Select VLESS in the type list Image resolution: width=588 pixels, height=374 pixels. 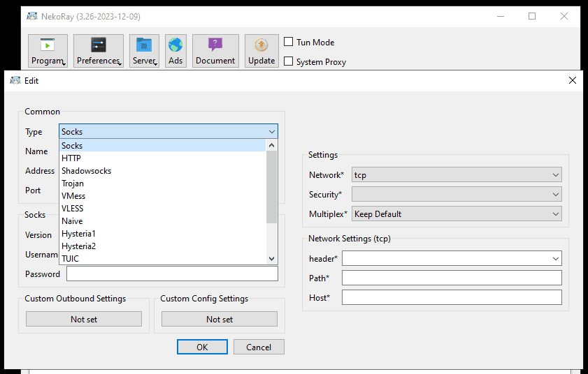point(163,209)
